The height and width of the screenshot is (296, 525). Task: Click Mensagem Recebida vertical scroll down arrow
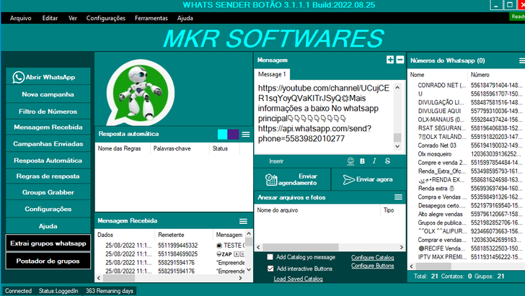coord(249,269)
